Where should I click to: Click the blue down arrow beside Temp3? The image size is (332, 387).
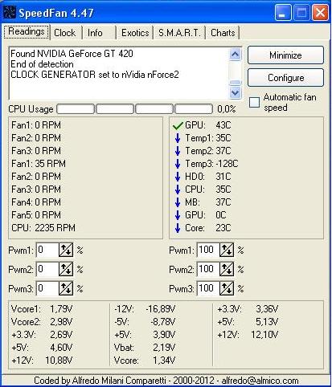pos(178,164)
